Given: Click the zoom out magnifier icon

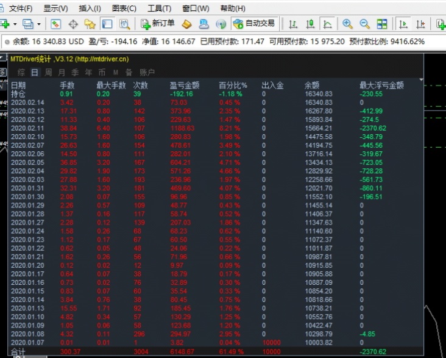Looking at the screenshot, I should click(364, 24).
